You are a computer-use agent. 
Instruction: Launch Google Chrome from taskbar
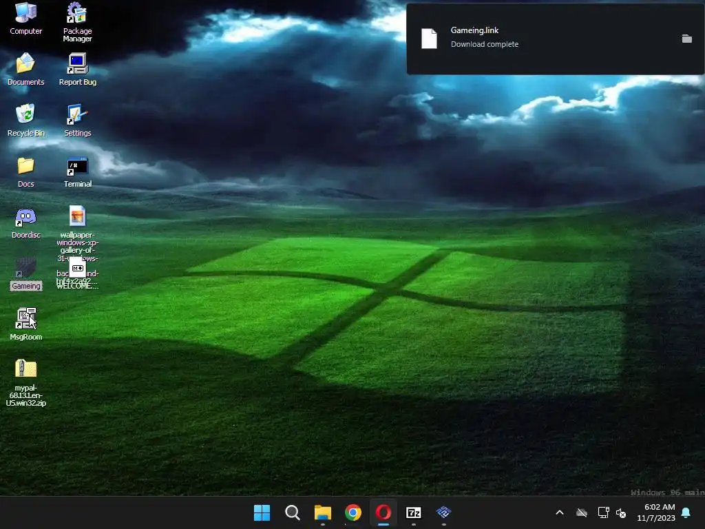coord(353,512)
